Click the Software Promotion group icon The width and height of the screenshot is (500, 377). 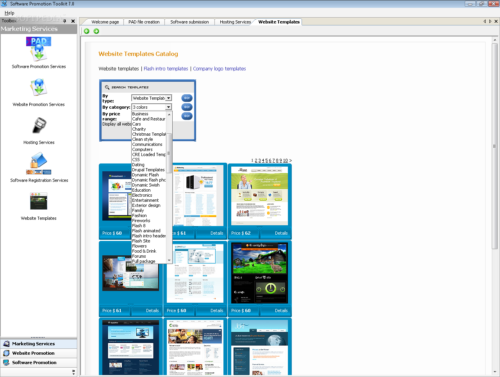click(6, 363)
